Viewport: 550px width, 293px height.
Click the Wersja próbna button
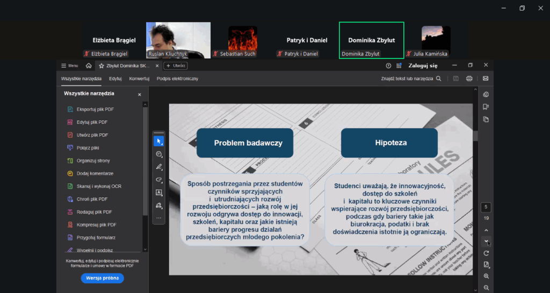pyautogui.click(x=103, y=278)
